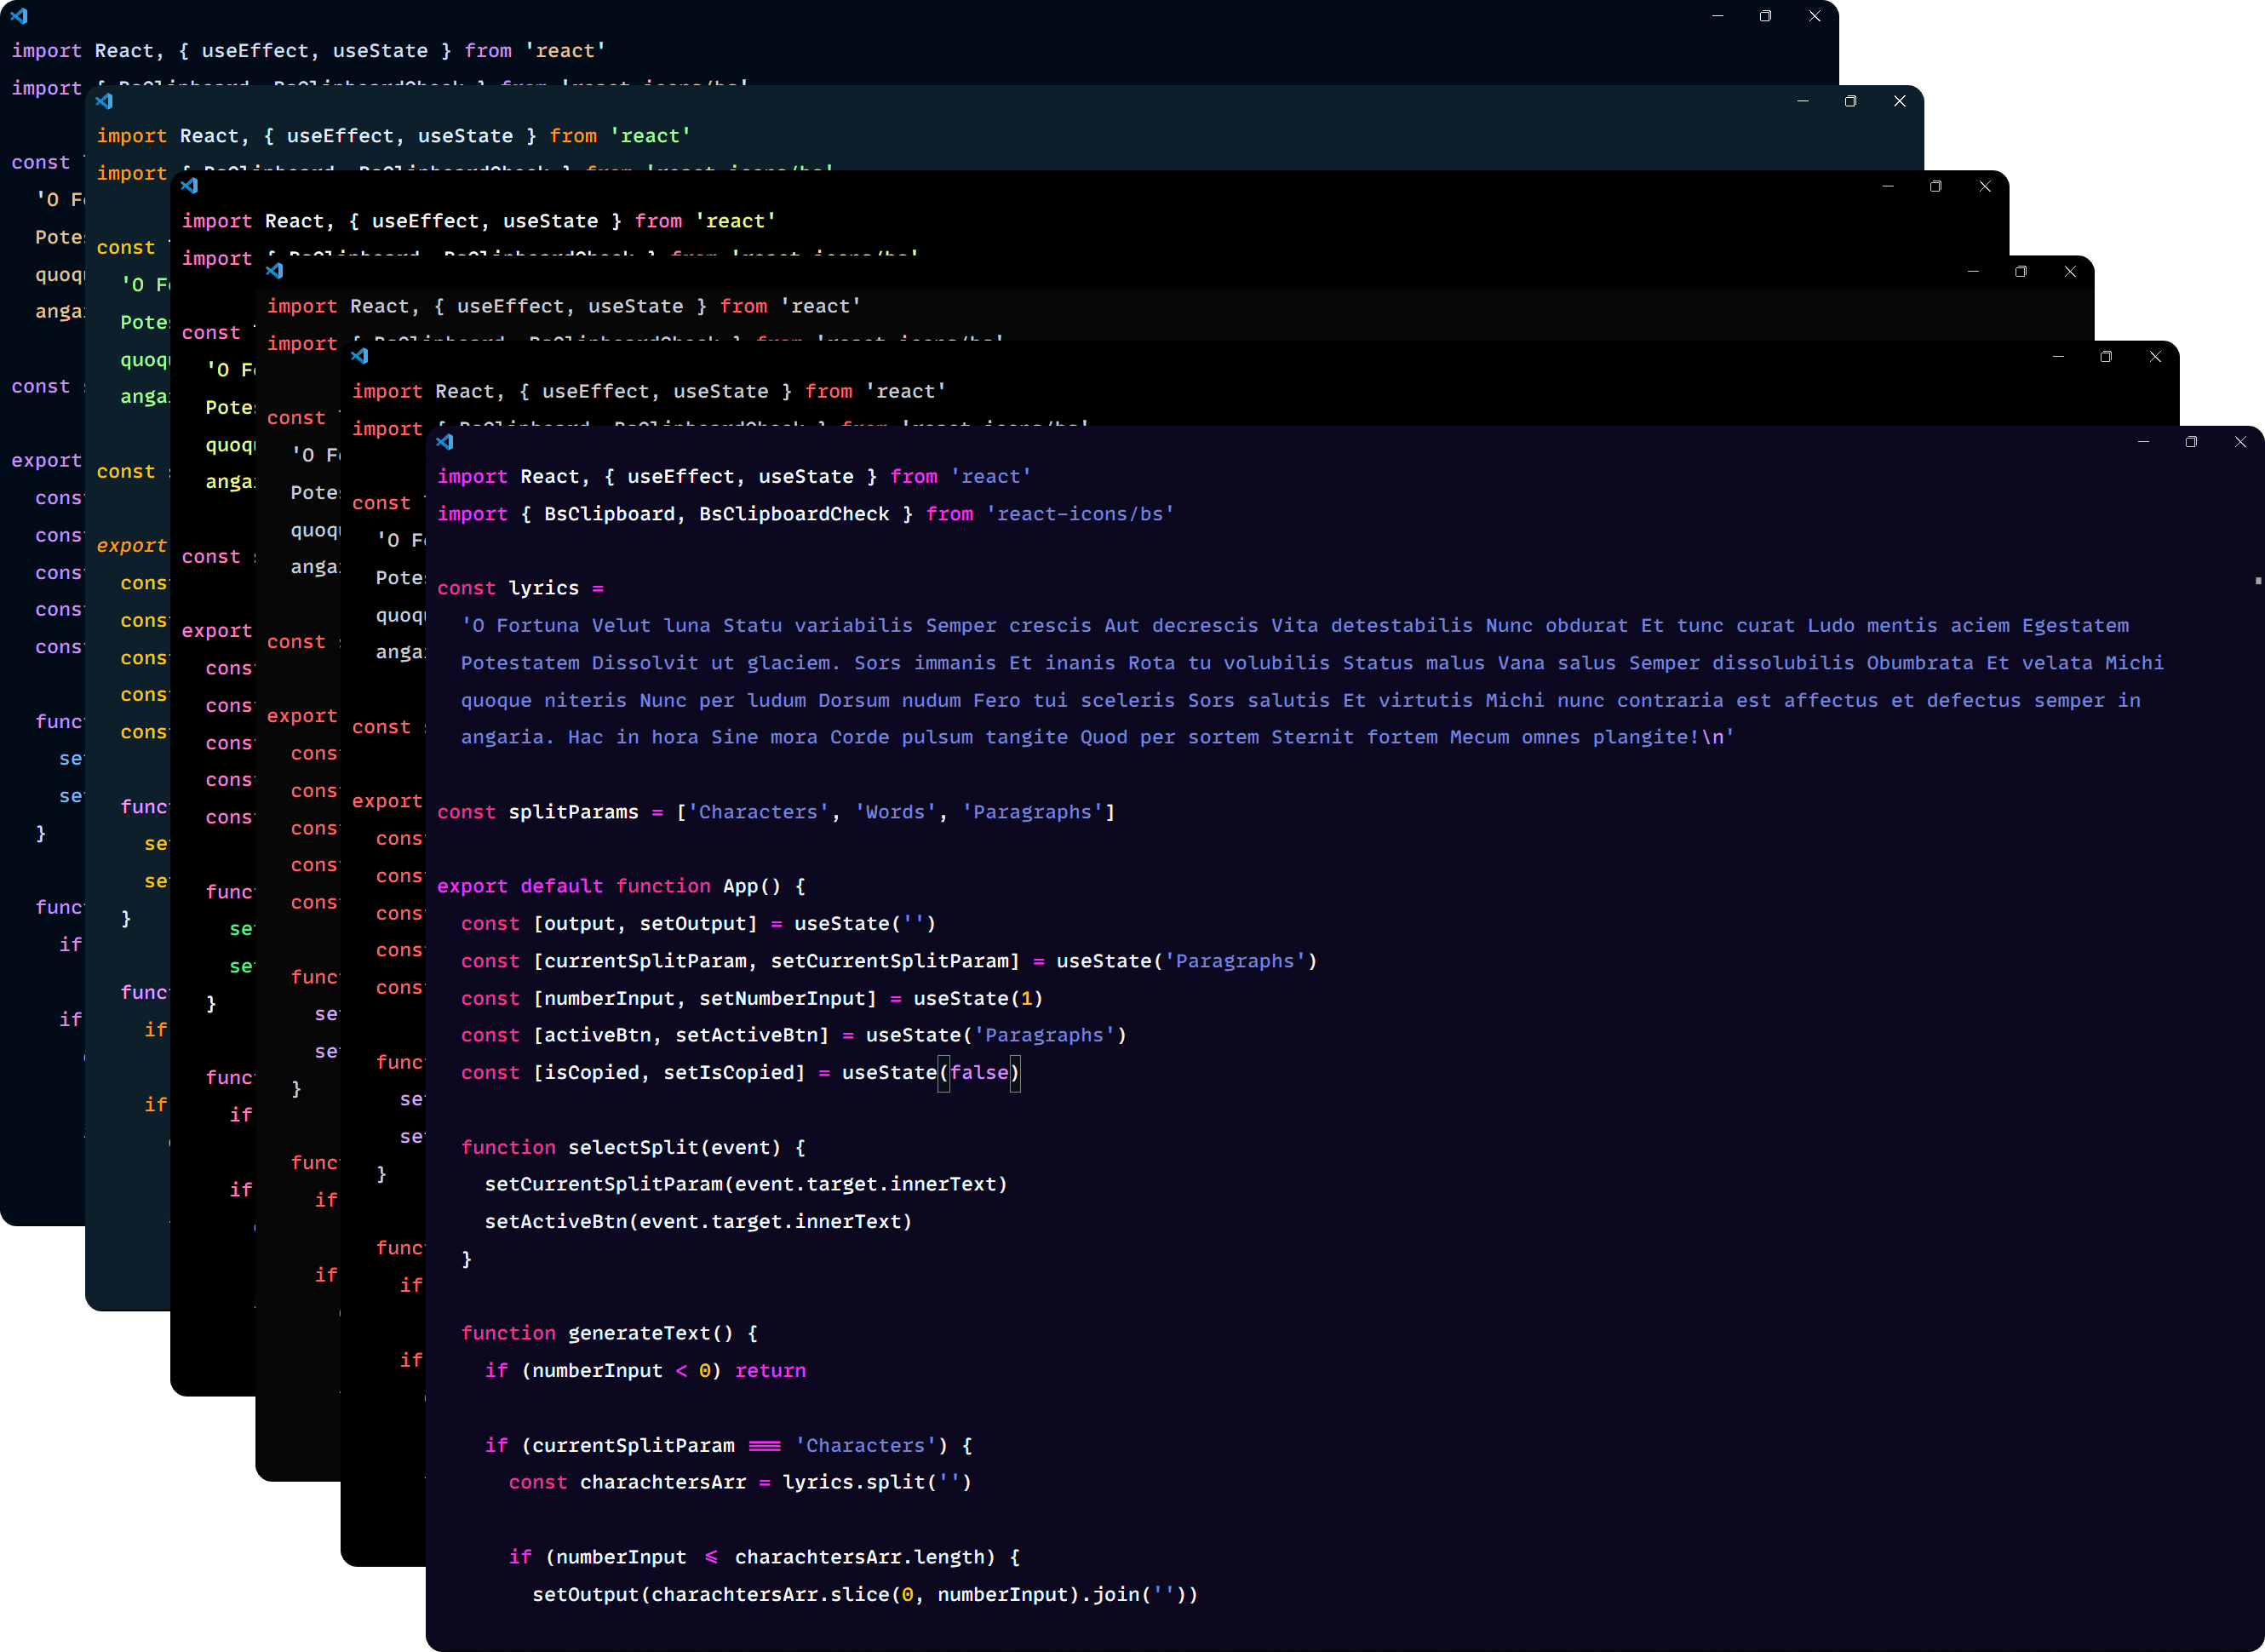Minimize the third window from the back
Screen dimensions: 2265x1652
(1888, 186)
